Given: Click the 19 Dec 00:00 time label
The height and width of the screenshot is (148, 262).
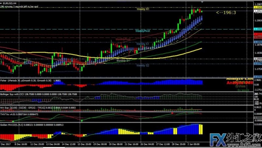Looking at the screenshot, I should pos(100,144).
